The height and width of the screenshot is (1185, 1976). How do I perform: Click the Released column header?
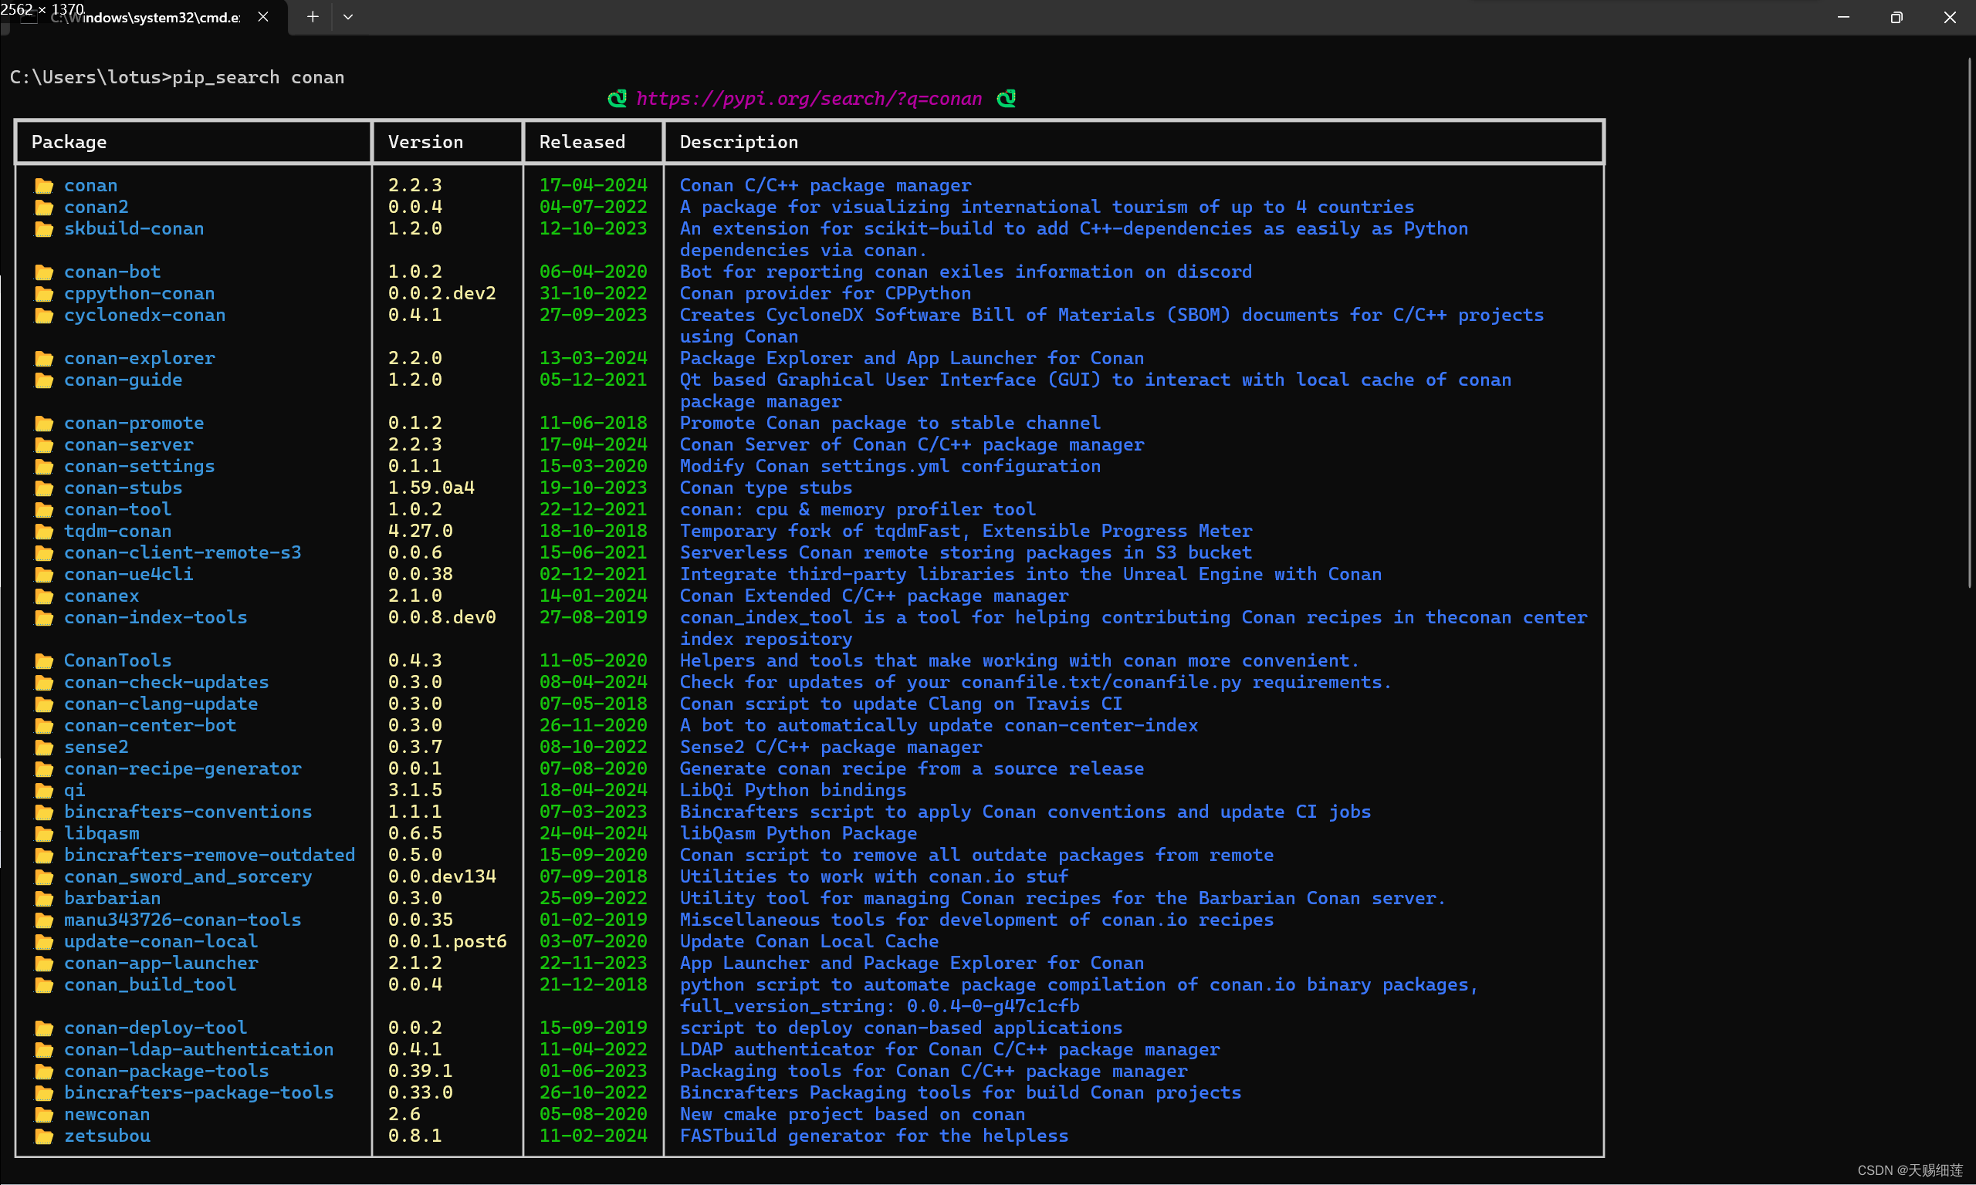point(581,142)
